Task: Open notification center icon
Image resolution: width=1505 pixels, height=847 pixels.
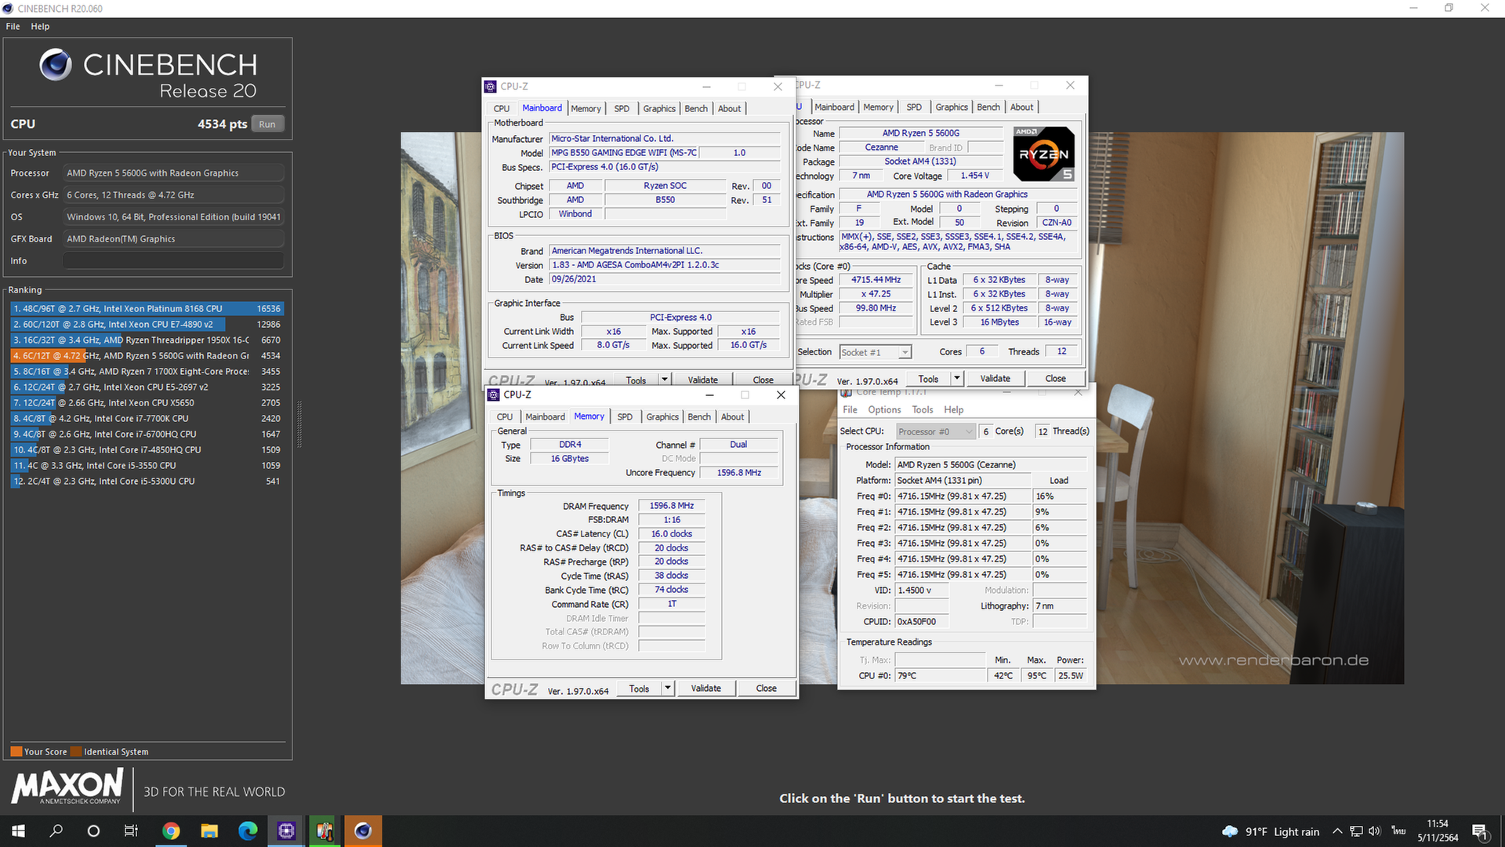Action: (1480, 831)
